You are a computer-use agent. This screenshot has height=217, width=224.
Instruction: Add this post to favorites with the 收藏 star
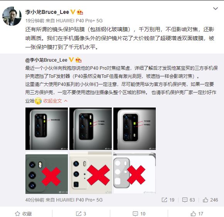[23, 214]
